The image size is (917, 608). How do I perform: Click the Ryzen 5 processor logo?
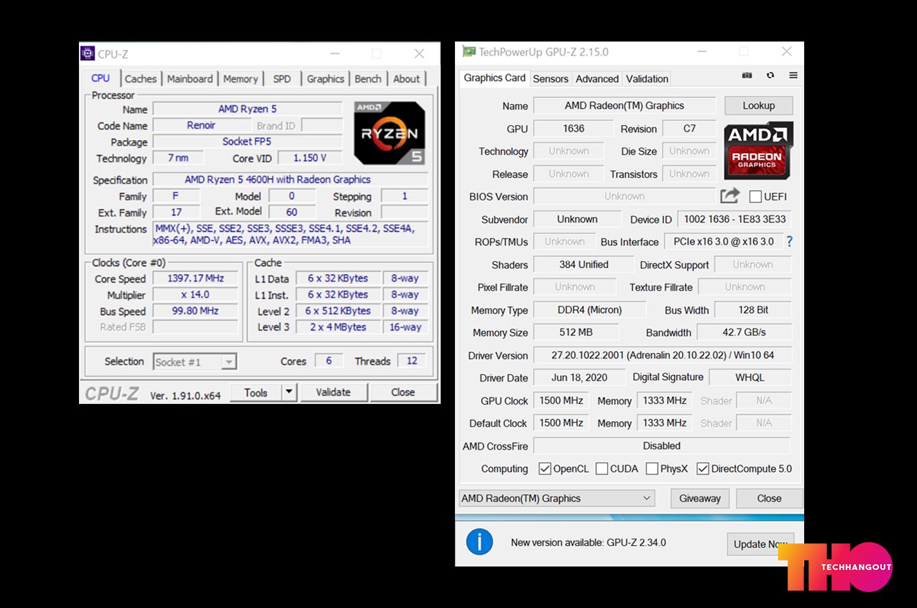[x=390, y=133]
